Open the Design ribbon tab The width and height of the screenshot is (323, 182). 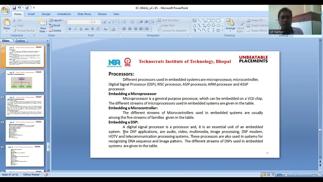(x=46, y=14)
